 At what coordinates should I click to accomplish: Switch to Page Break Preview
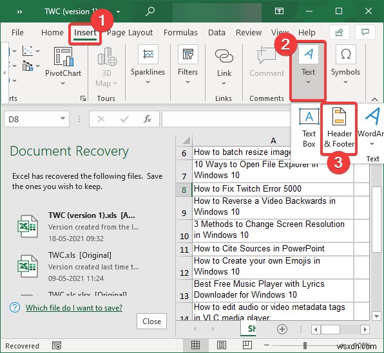point(247,345)
